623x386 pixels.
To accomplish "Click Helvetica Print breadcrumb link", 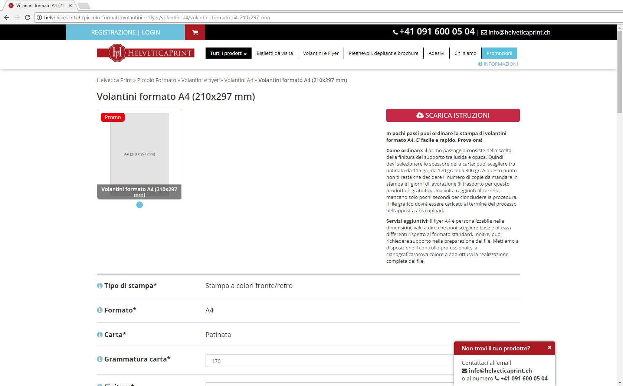I will [x=114, y=80].
